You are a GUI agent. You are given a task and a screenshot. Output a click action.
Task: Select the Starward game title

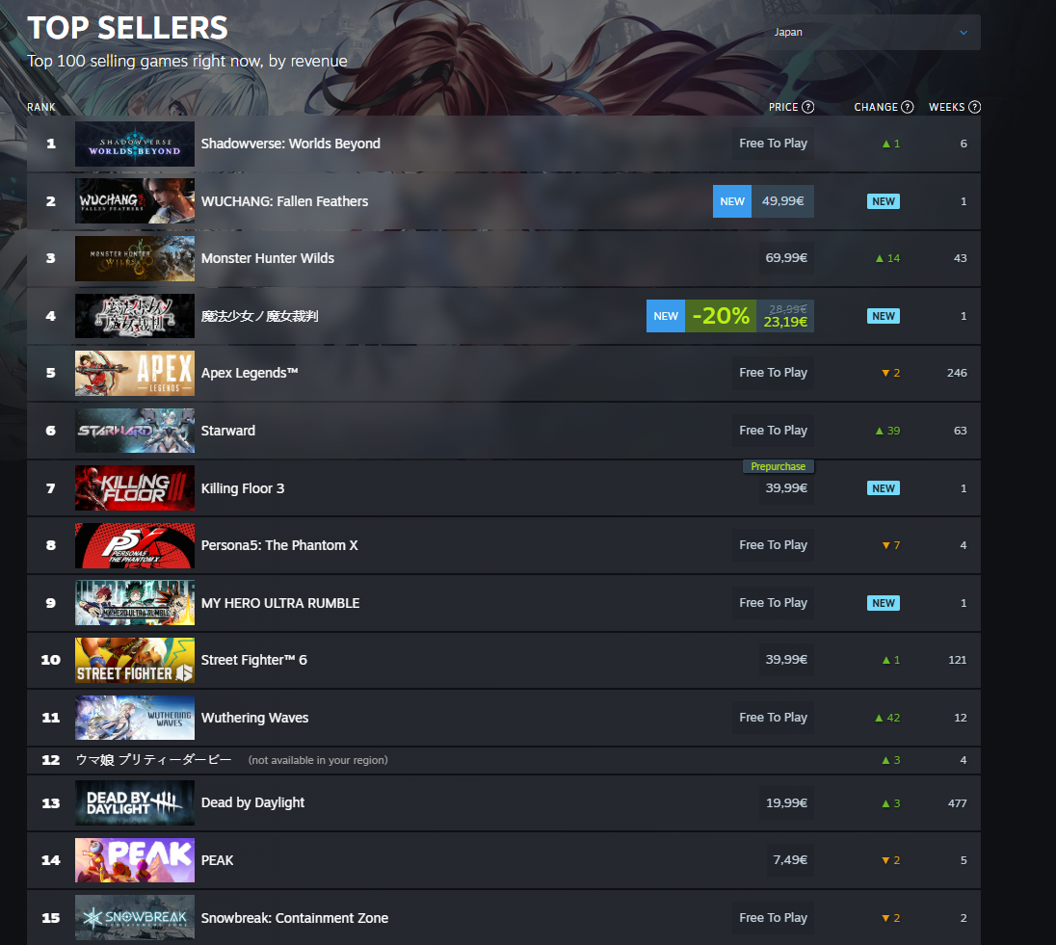pyautogui.click(x=227, y=431)
